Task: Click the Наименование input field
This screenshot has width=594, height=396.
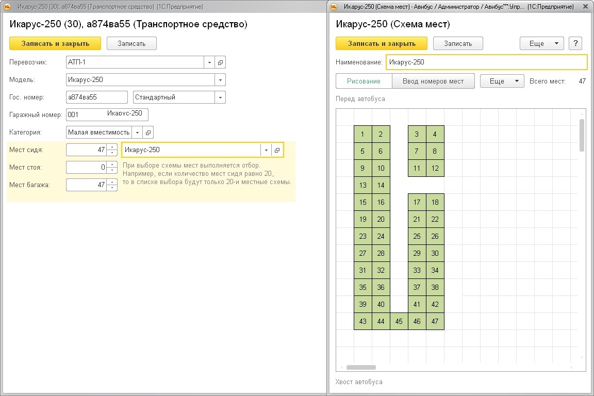Action: 486,62
